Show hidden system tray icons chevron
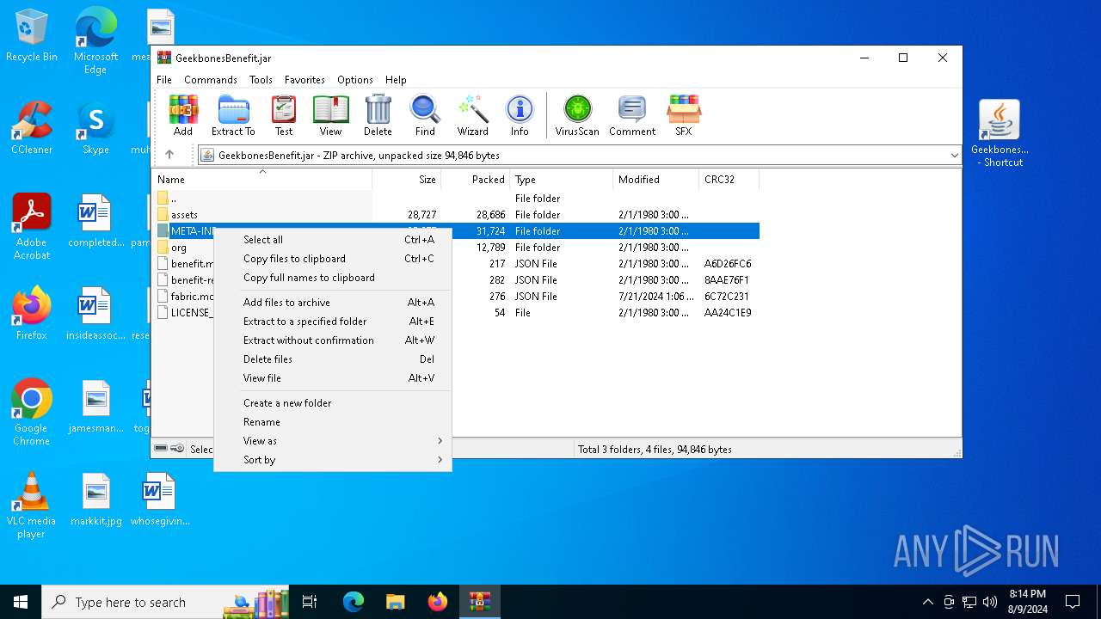1101x619 pixels. pyautogui.click(x=927, y=602)
